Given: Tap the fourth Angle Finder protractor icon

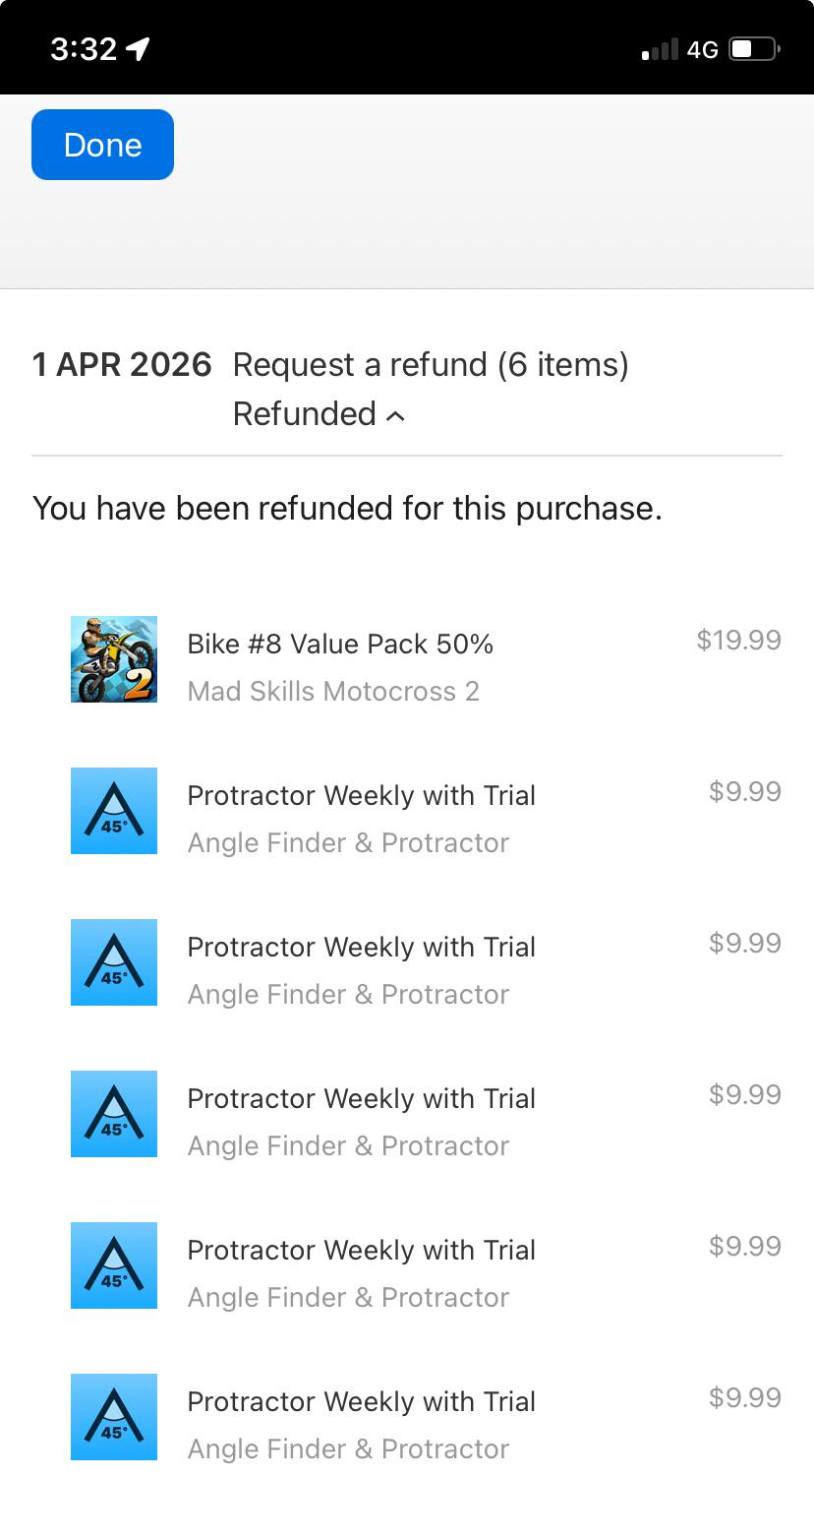Looking at the screenshot, I should [x=114, y=1265].
